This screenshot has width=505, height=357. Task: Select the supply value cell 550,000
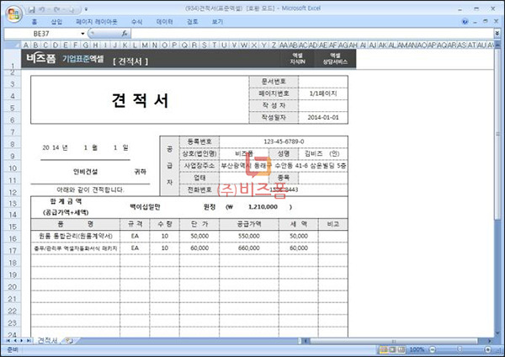pyautogui.click(x=249, y=236)
